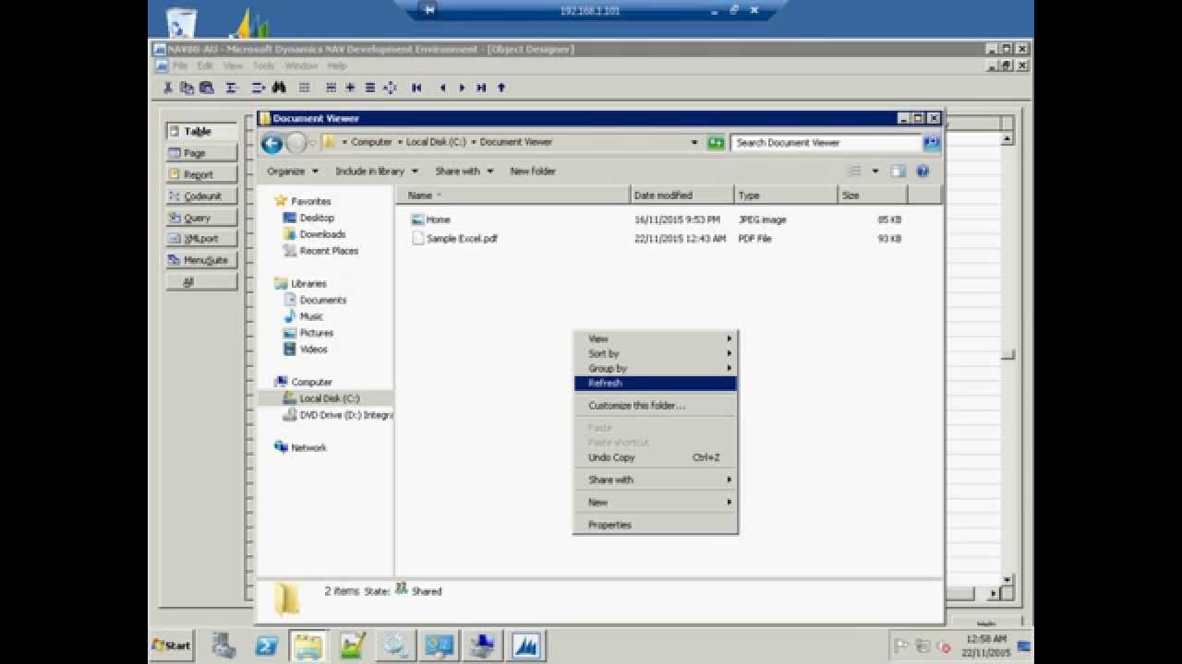Click the Windows Explorer taskbar icon
1182x664 pixels.
tap(308, 646)
